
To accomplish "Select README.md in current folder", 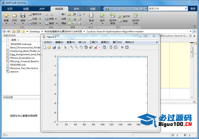I will pyautogui.click(x=18, y=64).
